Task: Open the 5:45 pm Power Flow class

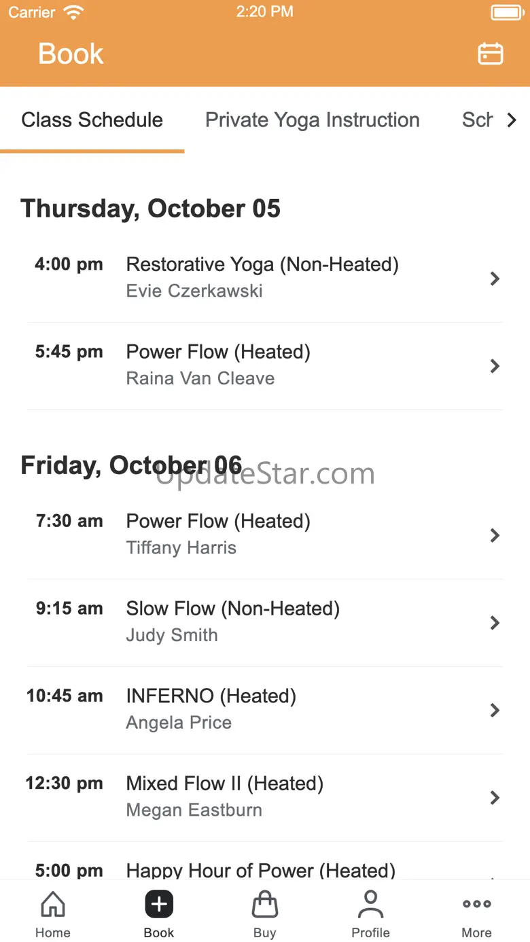Action: (x=217, y=352)
